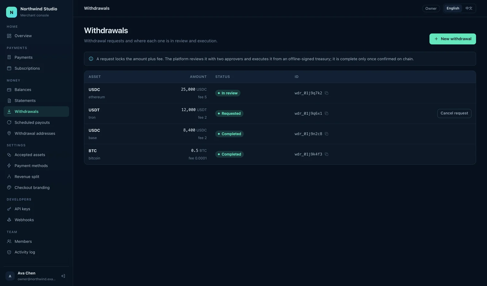Cancel the USDT withdrawal request
Viewport: 487px width, 286px height.
[x=454, y=113]
